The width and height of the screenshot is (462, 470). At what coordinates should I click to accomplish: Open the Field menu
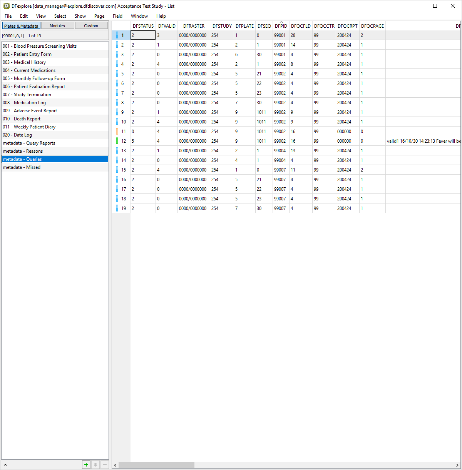pos(117,16)
